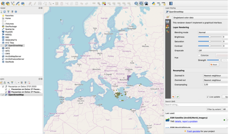Open the Python console icon
The width and height of the screenshot is (229, 134).
tap(154, 4)
